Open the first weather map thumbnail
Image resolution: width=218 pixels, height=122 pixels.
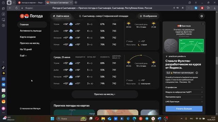click(74, 112)
